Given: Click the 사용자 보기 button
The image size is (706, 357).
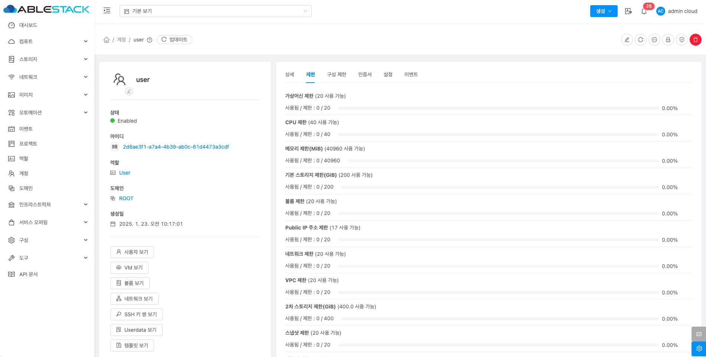Looking at the screenshot, I should (x=132, y=252).
